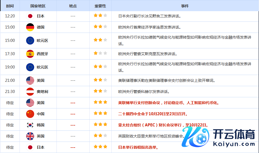This screenshot has height=153, width=259.
Task: Click the Japanese flag in 12:20 row
Action: 30,16
